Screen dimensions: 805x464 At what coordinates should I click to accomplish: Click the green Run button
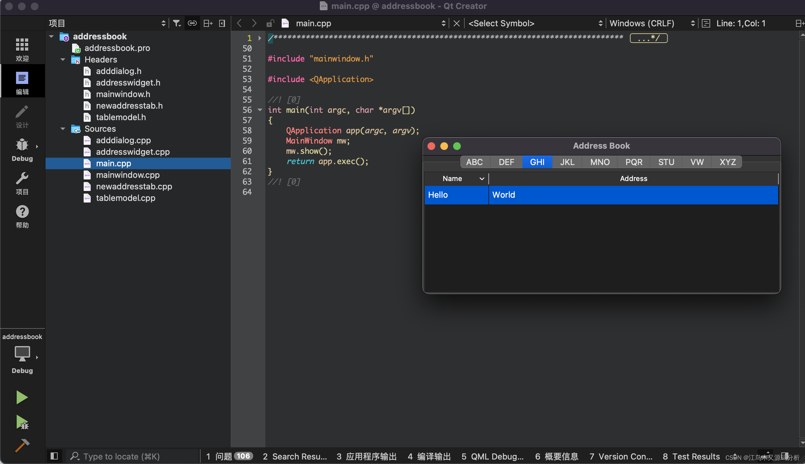[22, 397]
